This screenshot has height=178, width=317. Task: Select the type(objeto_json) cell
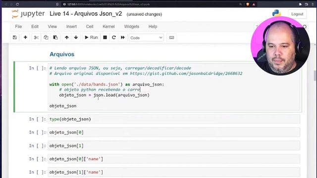pyautogui.click(x=174, y=119)
